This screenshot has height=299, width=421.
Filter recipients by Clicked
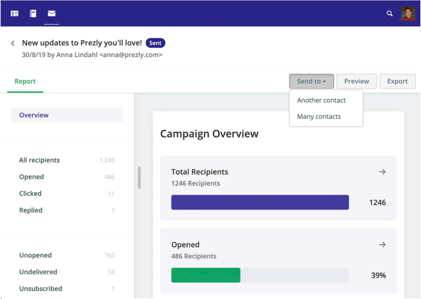click(30, 193)
